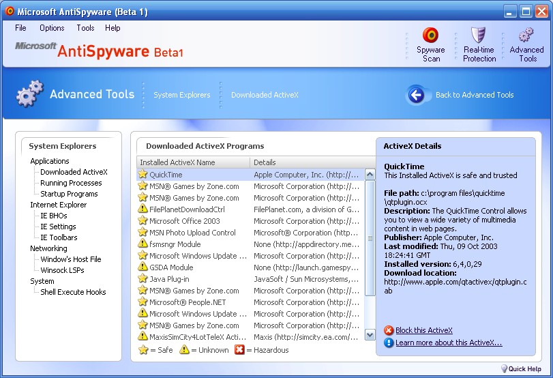Screen dimensions: 553x378
Task: Open Advanced Tools gears icon in toolbar
Action: pyautogui.click(x=526, y=35)
